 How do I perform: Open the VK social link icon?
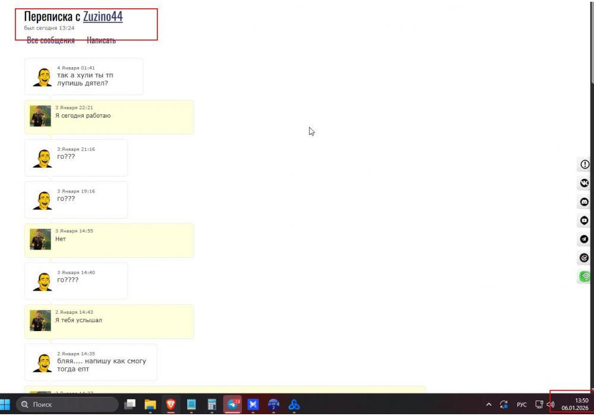pos(584,183)
